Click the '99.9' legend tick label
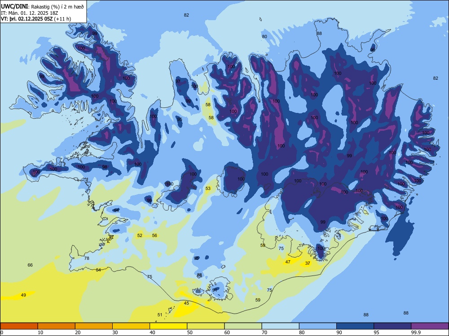This screenshot has width=449, height=336. pyautogui.click(x=416, y=332)
